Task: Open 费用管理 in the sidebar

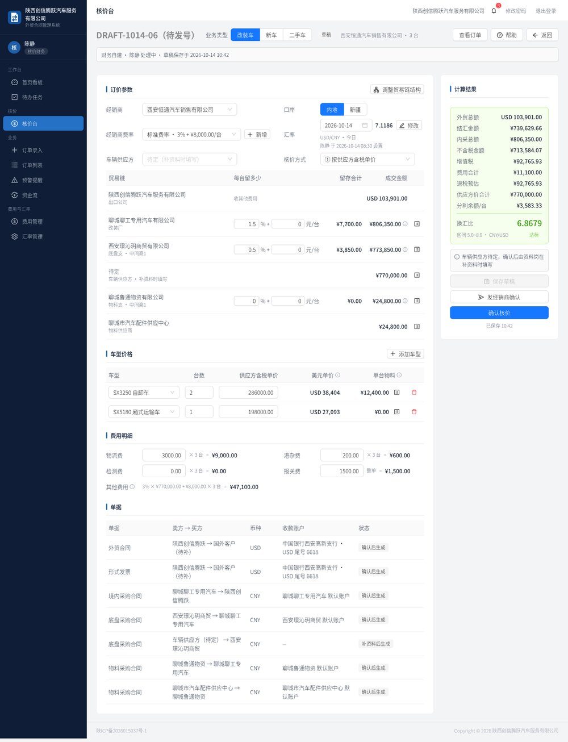Action: pos(43,222)
